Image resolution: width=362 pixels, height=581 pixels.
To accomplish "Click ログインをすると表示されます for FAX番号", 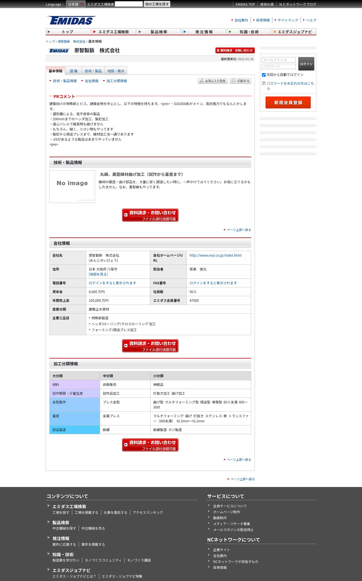I will pos(213,283).
